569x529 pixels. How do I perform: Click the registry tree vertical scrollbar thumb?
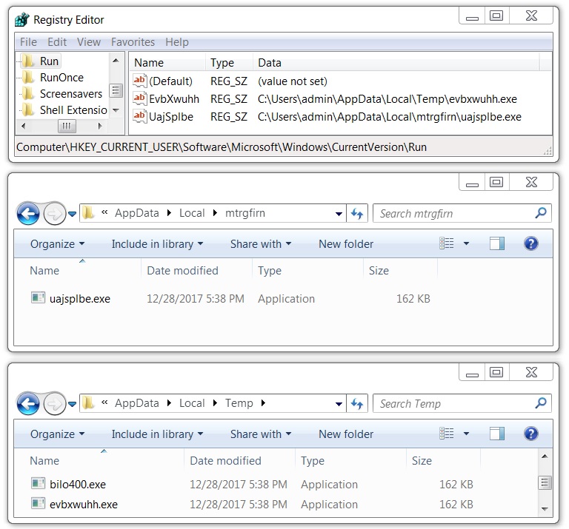point(116,90)
